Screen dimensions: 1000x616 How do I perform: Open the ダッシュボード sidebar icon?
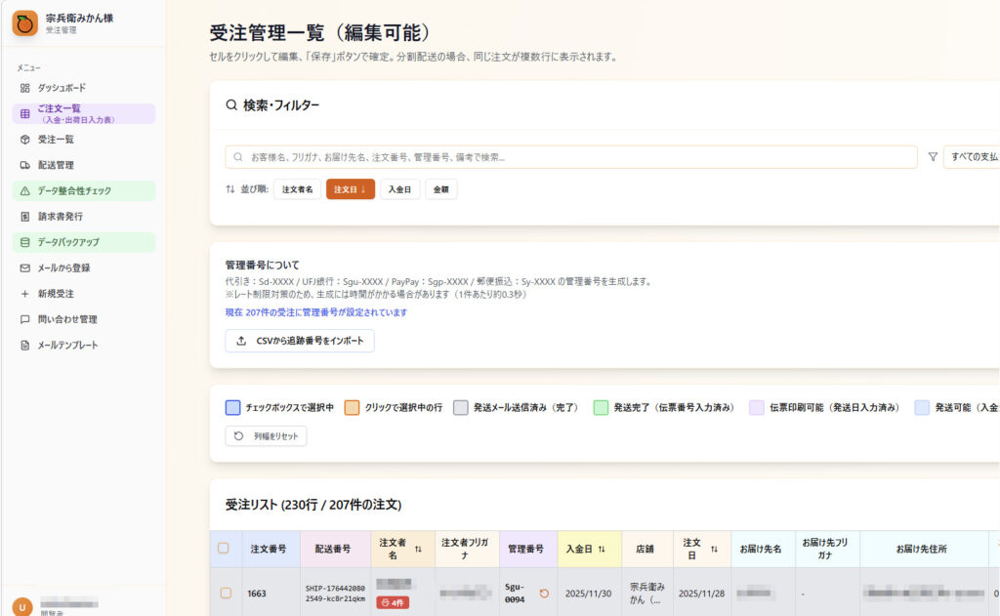coord(24,88)
